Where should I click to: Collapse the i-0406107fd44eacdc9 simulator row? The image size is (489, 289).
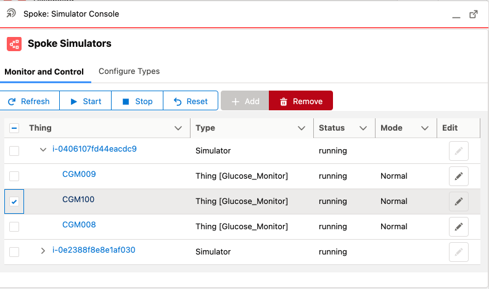point(43,150)
